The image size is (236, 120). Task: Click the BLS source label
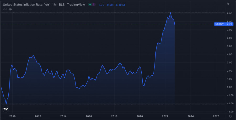[62, 4]
